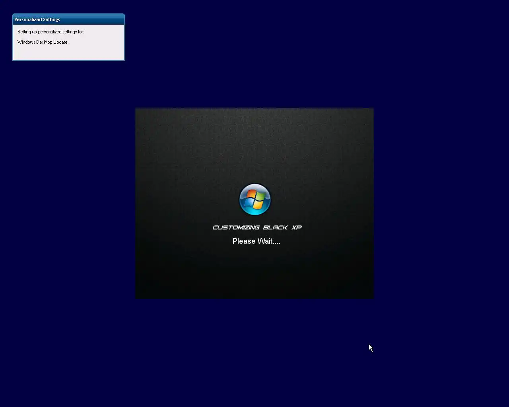Click the 'Customizing Black XP' heading
The height and width of the screenshot is (407, 509).
[257, 227]
